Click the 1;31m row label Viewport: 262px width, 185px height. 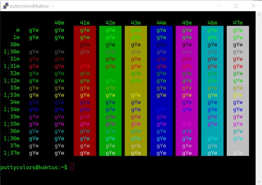click(11, 66)
